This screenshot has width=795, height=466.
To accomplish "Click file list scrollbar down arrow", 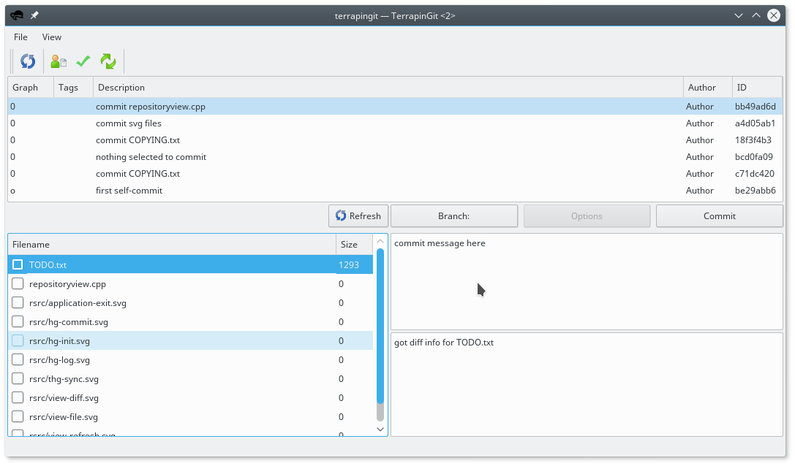I will [x=380, y=429].
